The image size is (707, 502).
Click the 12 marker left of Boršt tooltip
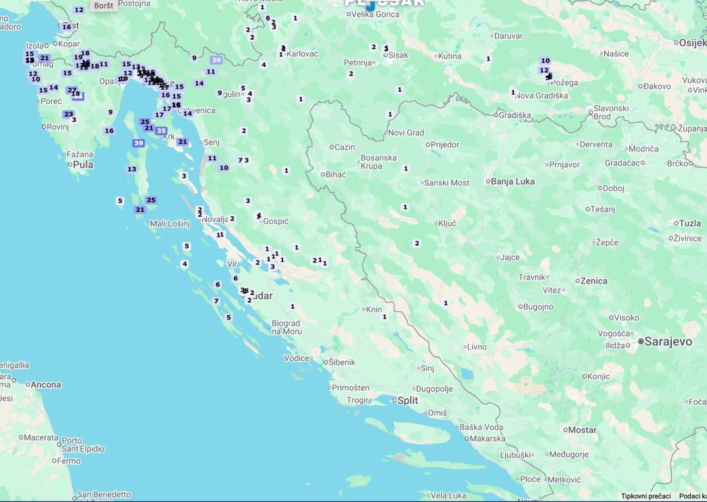coord(79,10)
